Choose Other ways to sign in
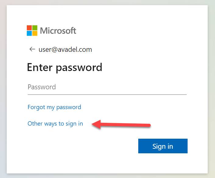The height and width of the screenshot is (178, 215). click(55, 124)
